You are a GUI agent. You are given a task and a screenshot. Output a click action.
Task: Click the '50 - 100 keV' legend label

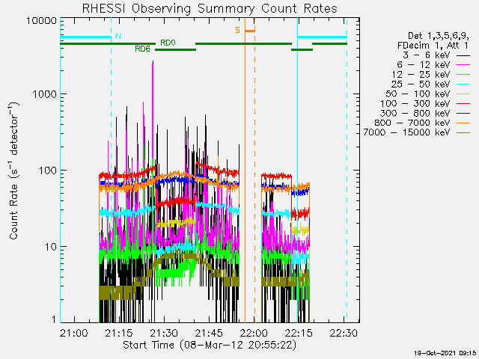(x=418, y=93)
